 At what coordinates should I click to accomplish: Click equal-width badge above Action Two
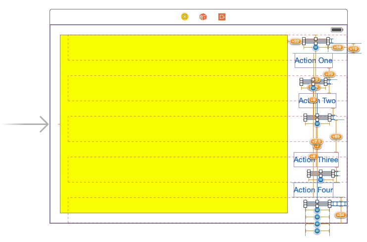tap(313, 88)
